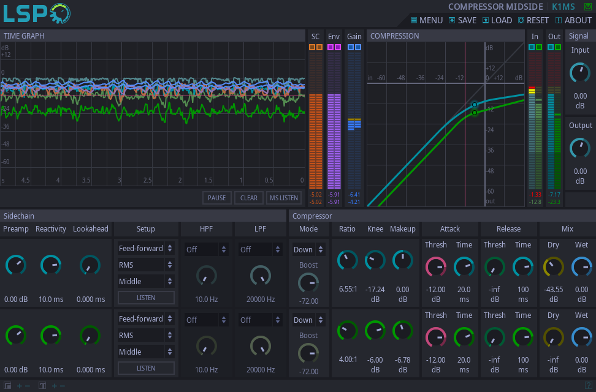Viewport: 596px width, 392px height.
Task: Click the 4.00:1 Ratio knob
Action: (348, 331)
